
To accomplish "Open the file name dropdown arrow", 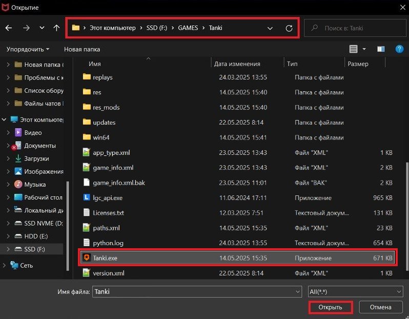I will [x=298, y=292].
